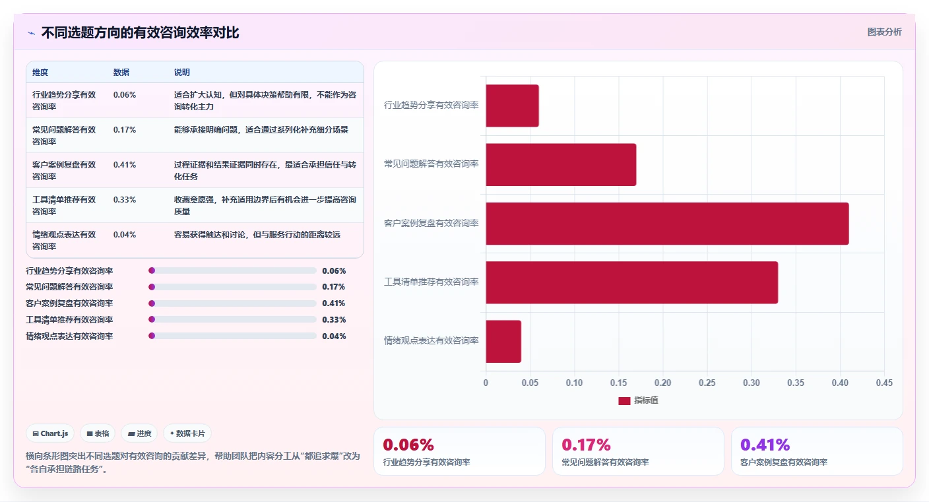929x502 pixels.
Task: Open the 0.17% 常见问题解答 data card
Action: click(x=638, y=451)
